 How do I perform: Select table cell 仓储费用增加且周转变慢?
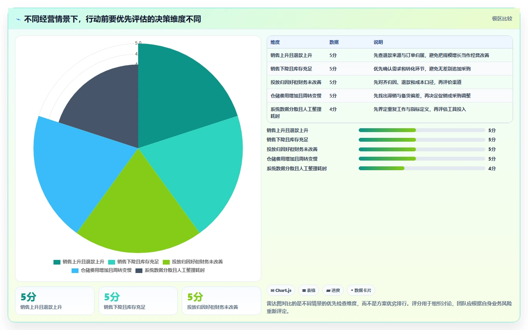tap(296, 96)
